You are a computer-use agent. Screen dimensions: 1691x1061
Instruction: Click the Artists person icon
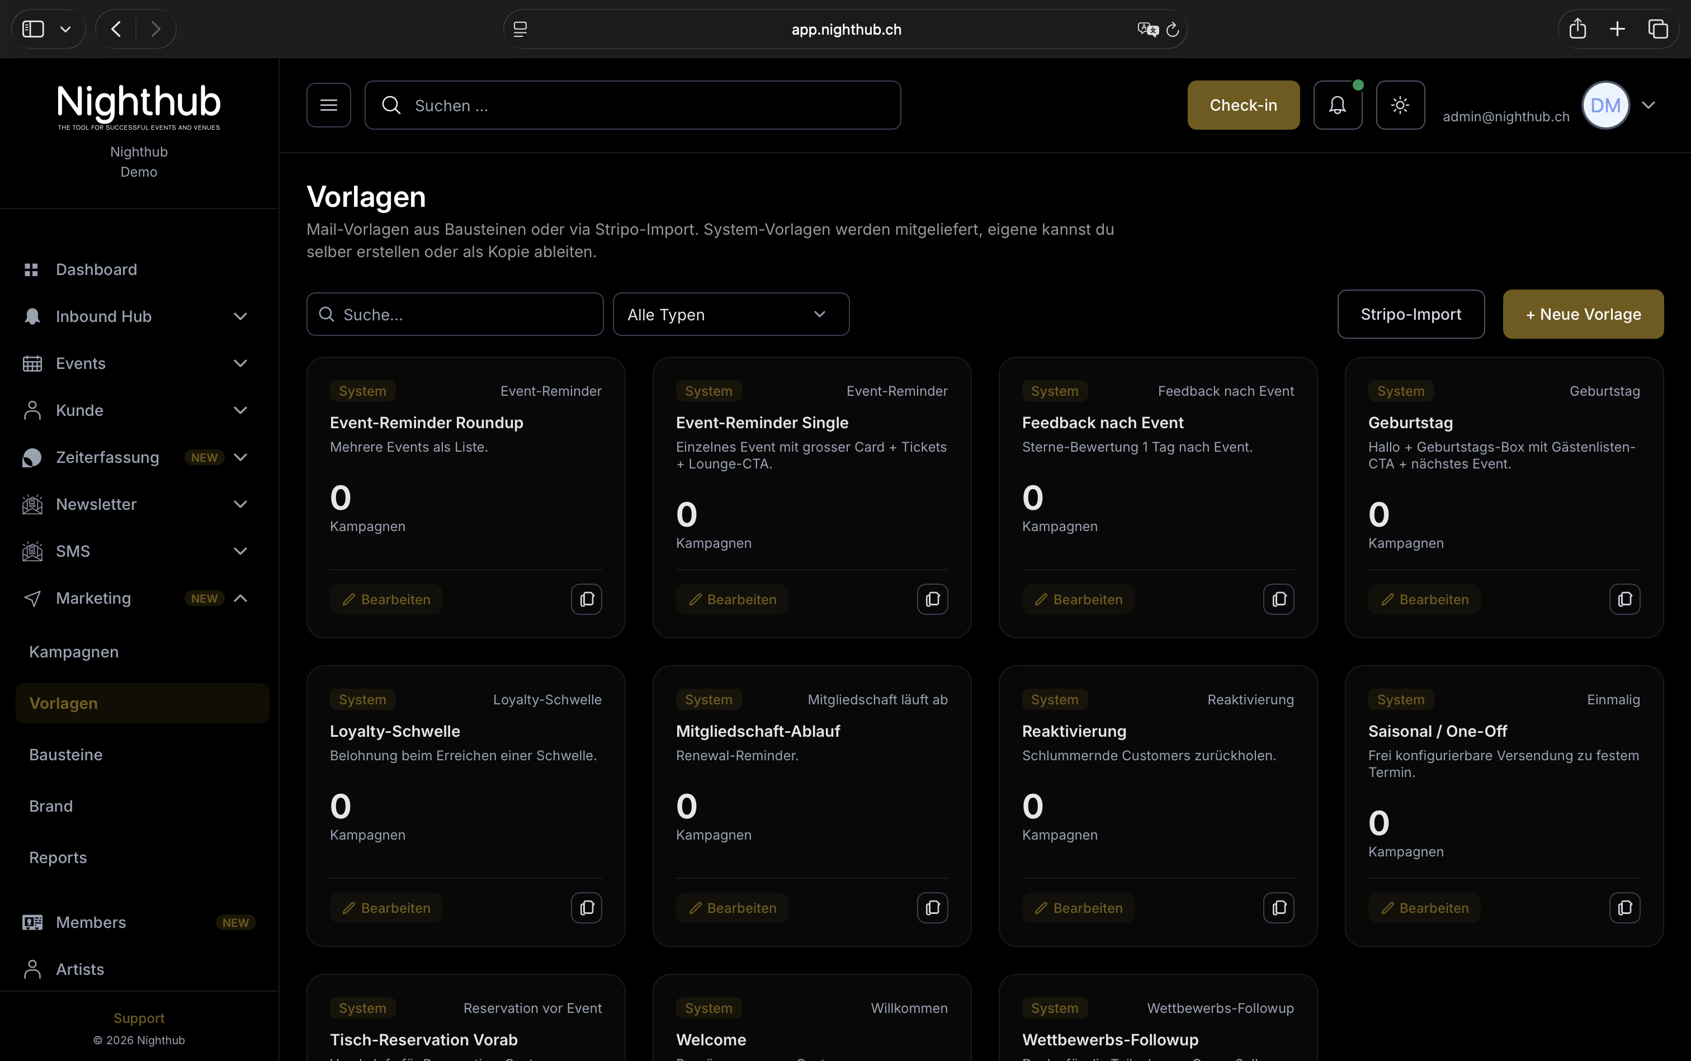pyautogui.click(x=31, y=969)
